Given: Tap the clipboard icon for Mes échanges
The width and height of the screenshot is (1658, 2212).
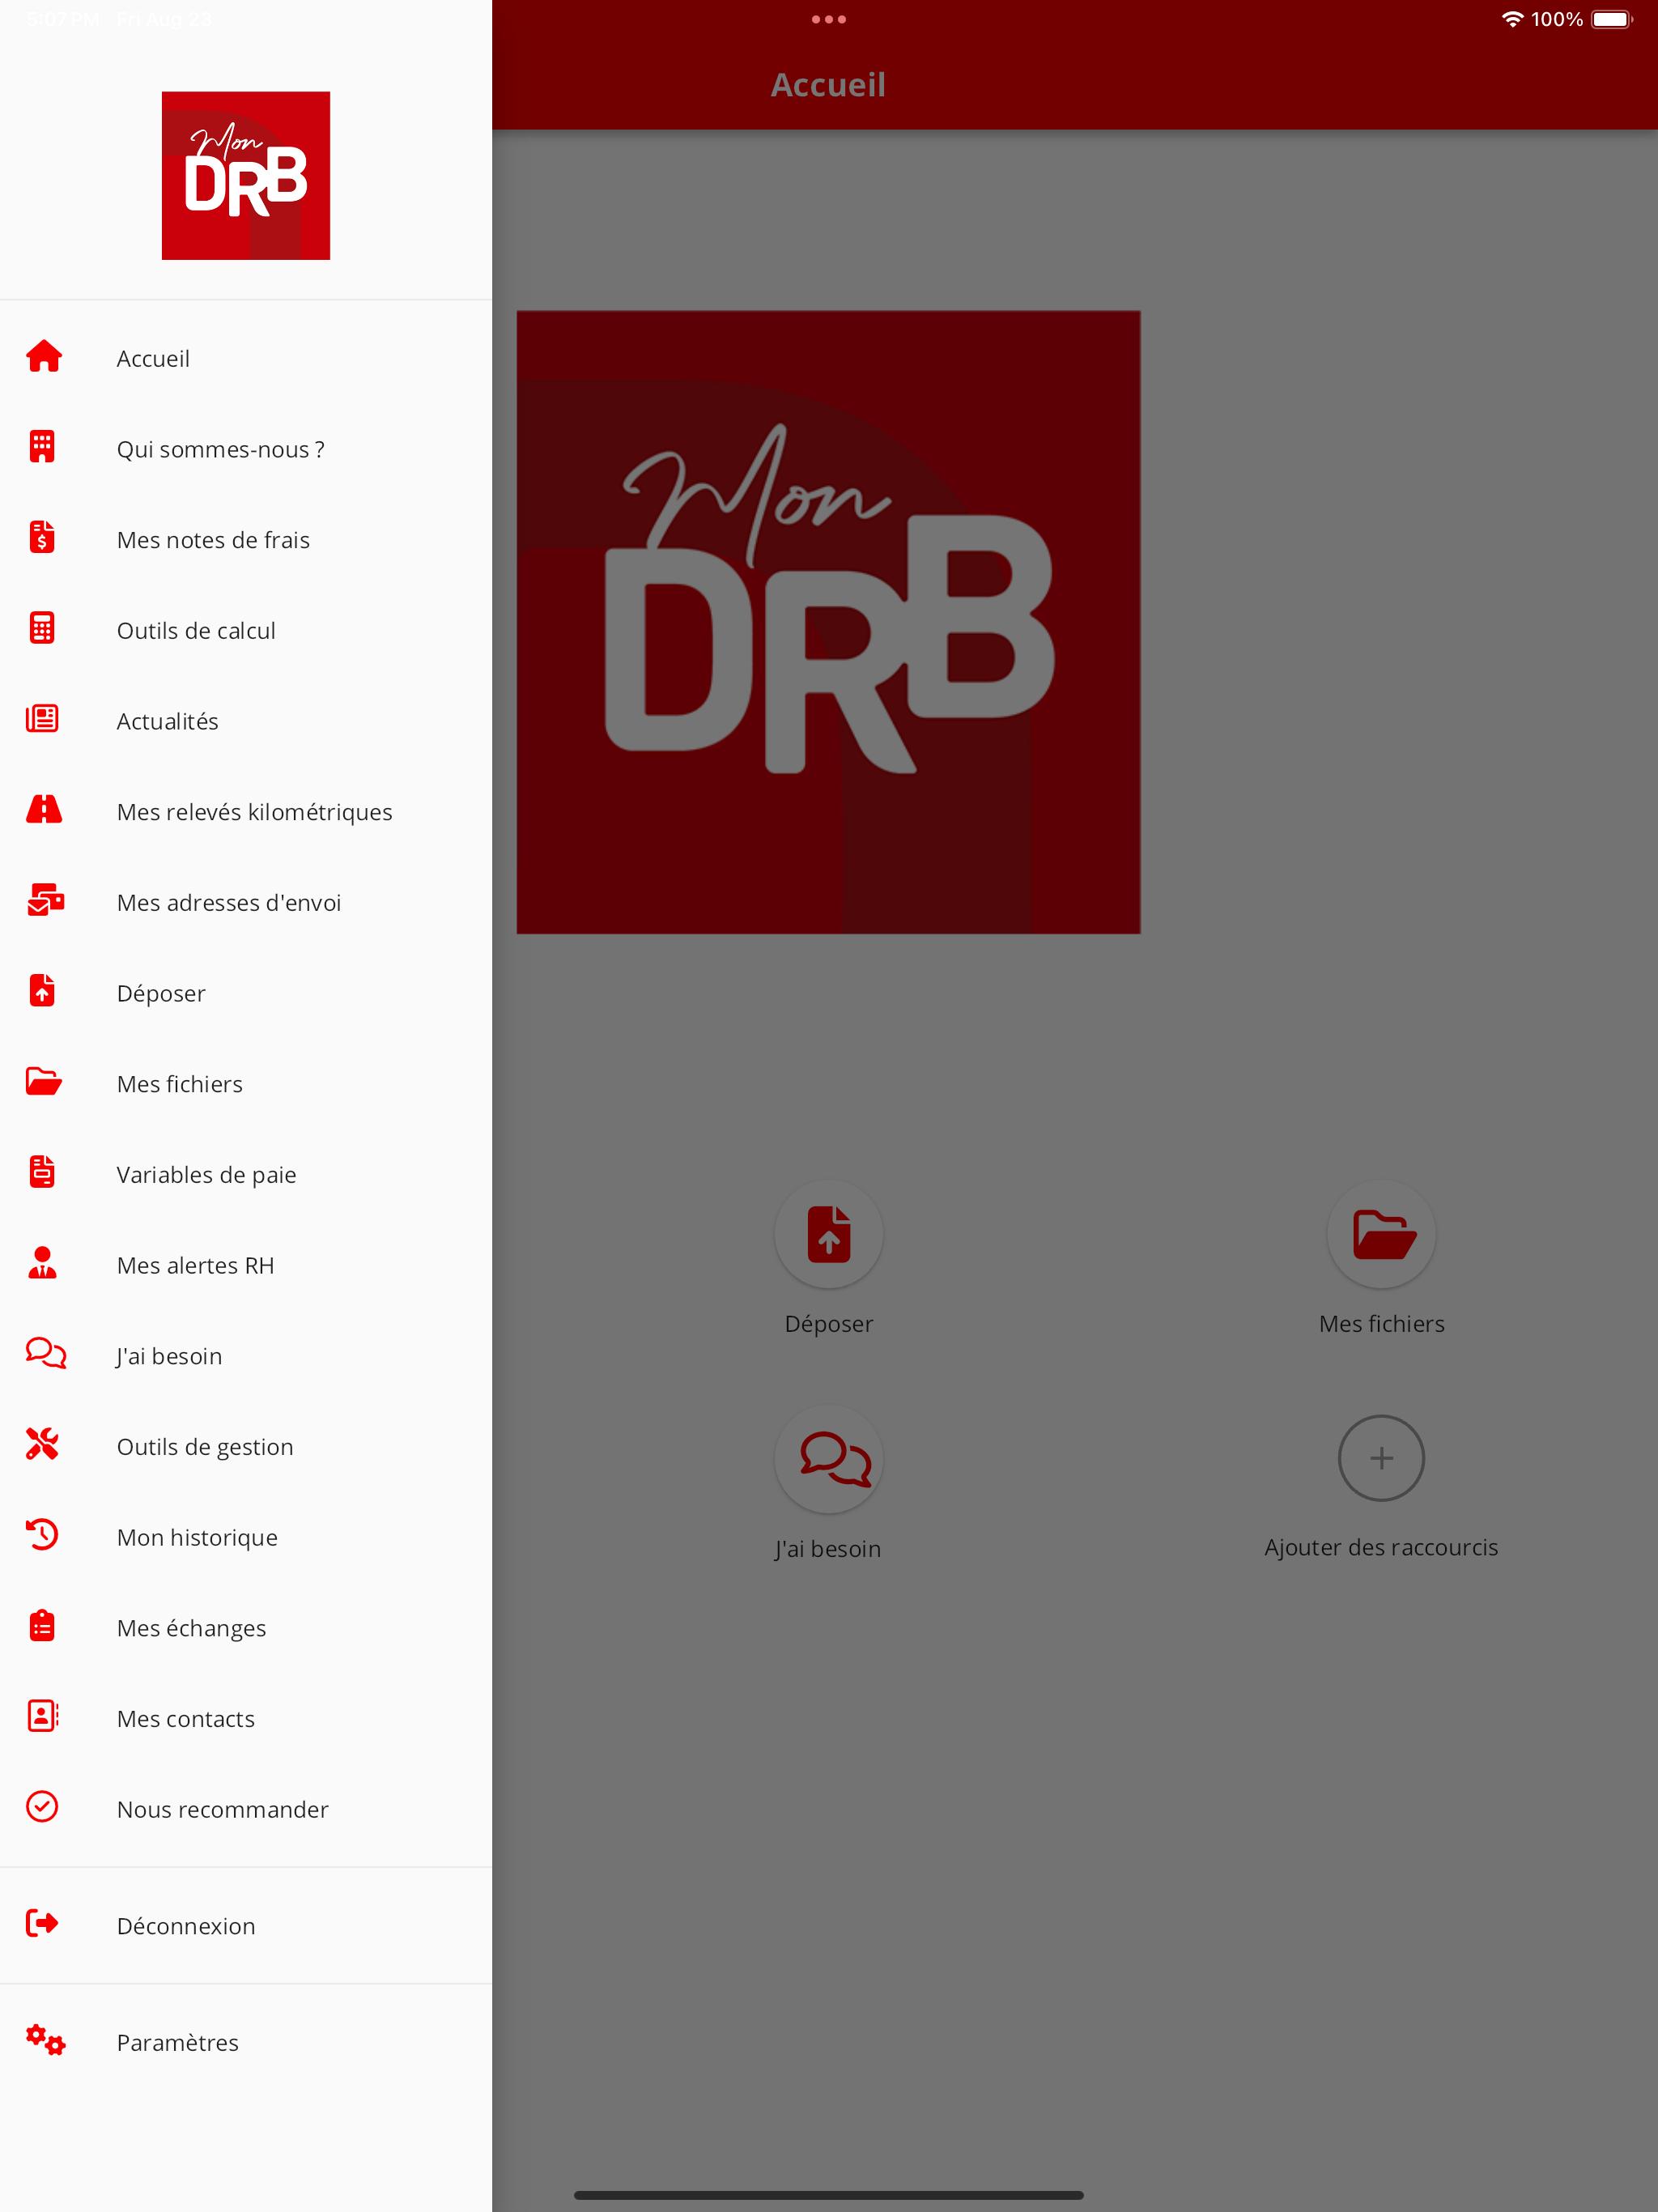Looking at the screenshot, I should tap(42, 1626).
